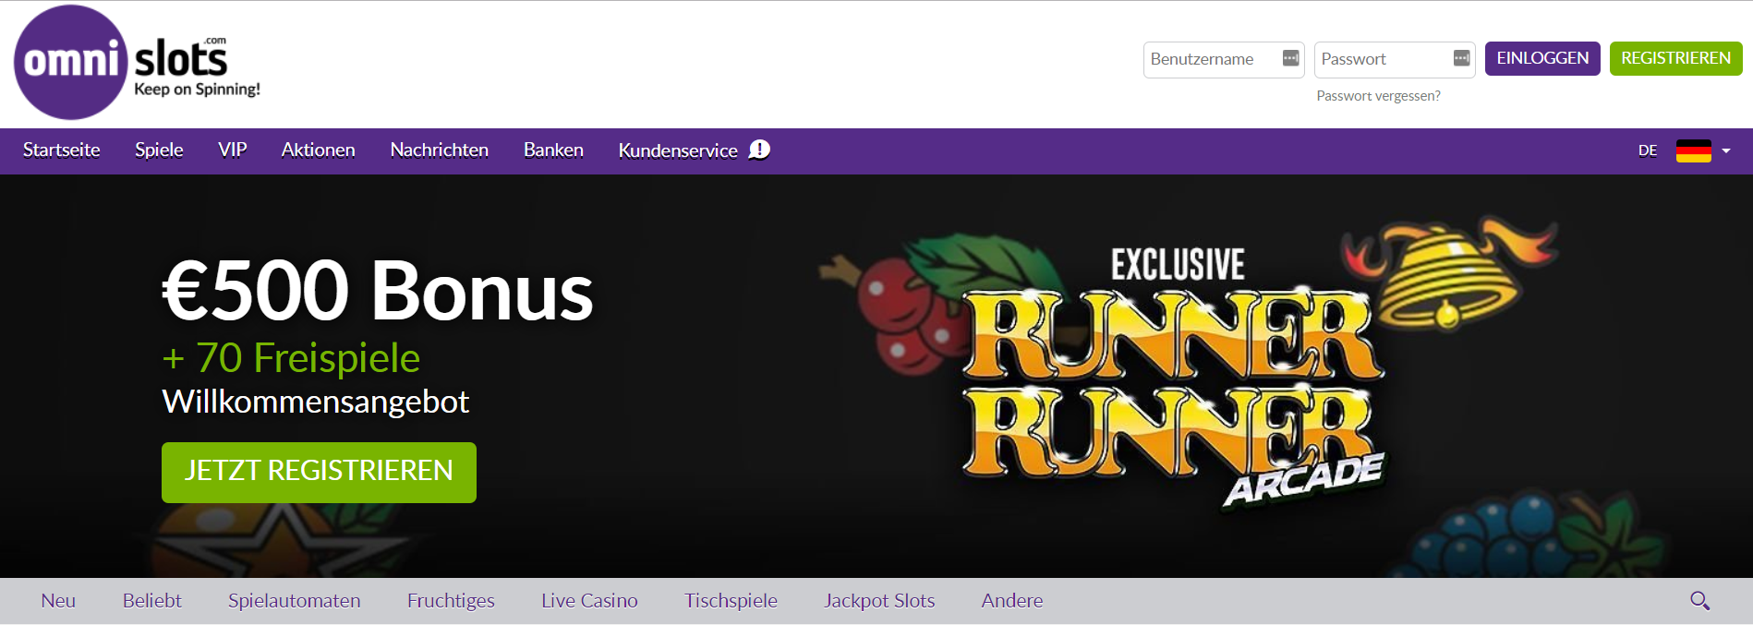Open the Kundenservice menu item
1753x625 pixels.
pos(678,150)
